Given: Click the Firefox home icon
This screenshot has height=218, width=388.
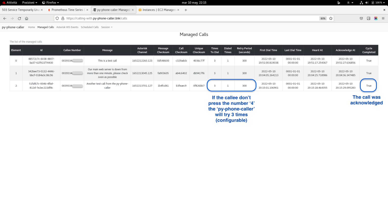Looking at the screenshot, I should 27,18.
